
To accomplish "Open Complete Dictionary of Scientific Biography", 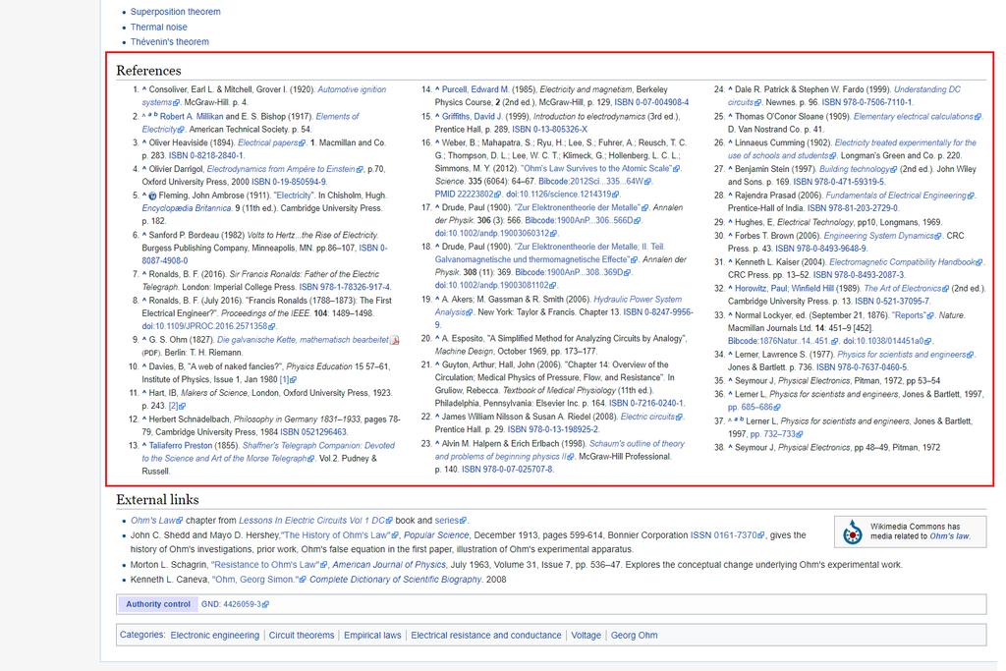I will [395, 580].
